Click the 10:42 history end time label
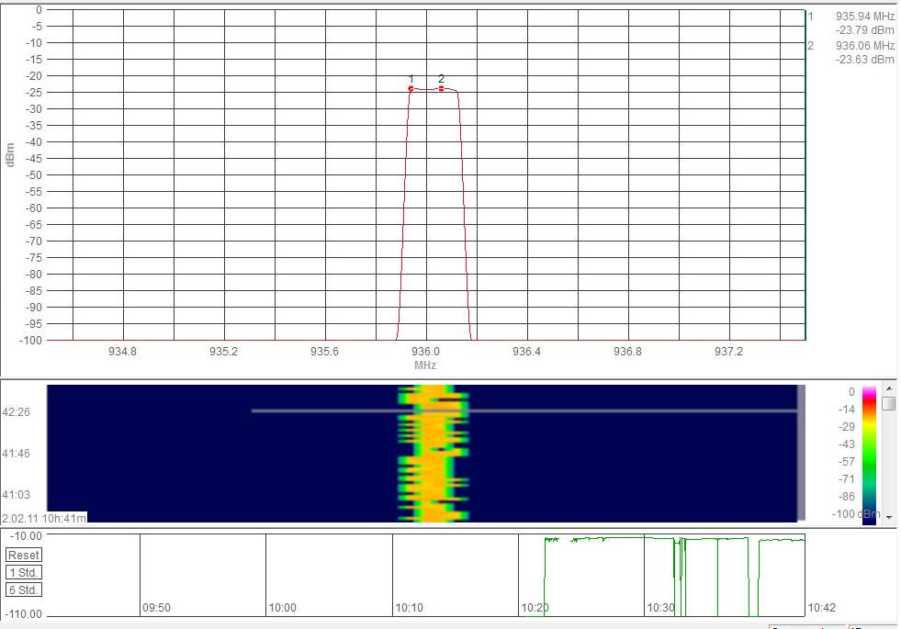901x629 pixels. [822, 608]
